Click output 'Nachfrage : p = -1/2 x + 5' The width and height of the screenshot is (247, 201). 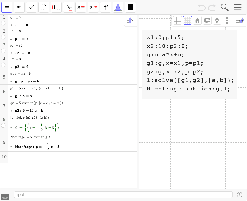point(37,147)
